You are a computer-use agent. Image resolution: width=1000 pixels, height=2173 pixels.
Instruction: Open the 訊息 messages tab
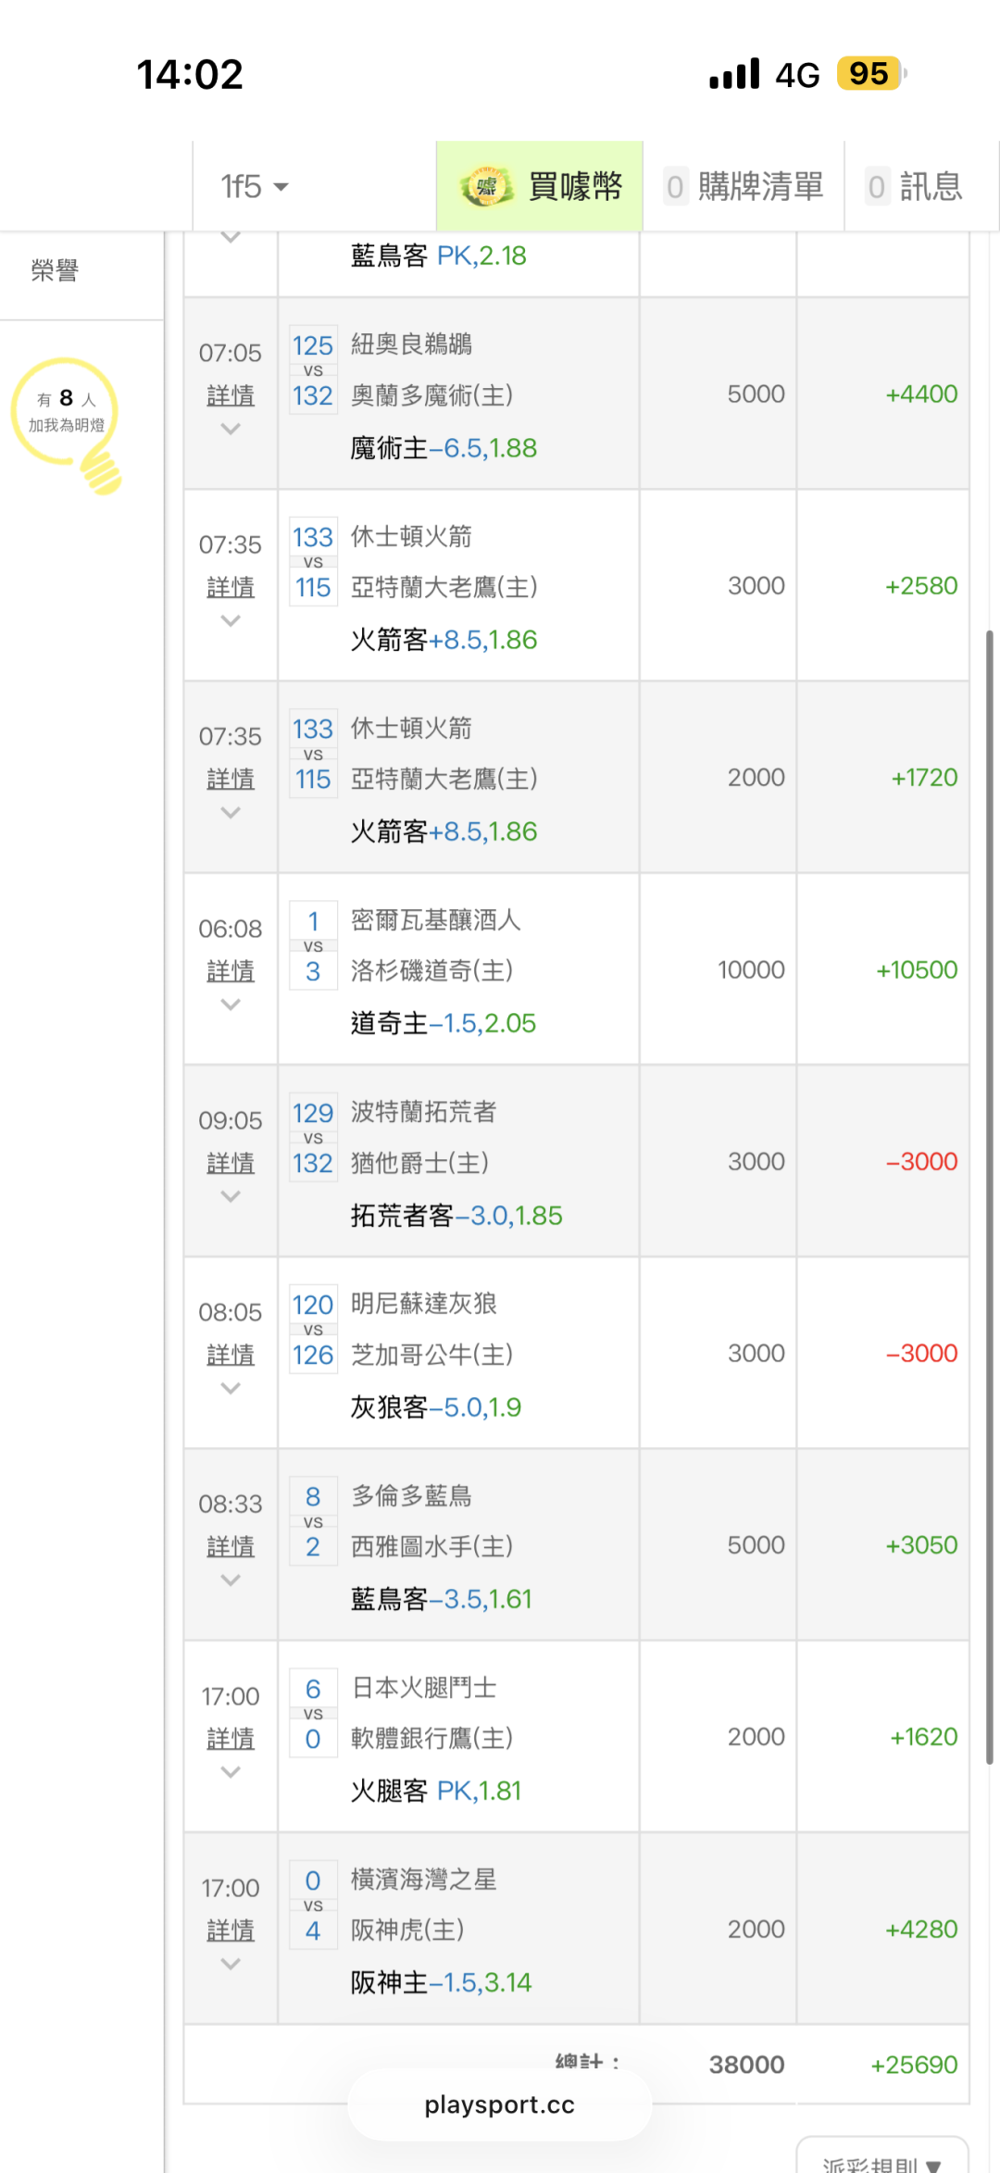tap(915, 187)
